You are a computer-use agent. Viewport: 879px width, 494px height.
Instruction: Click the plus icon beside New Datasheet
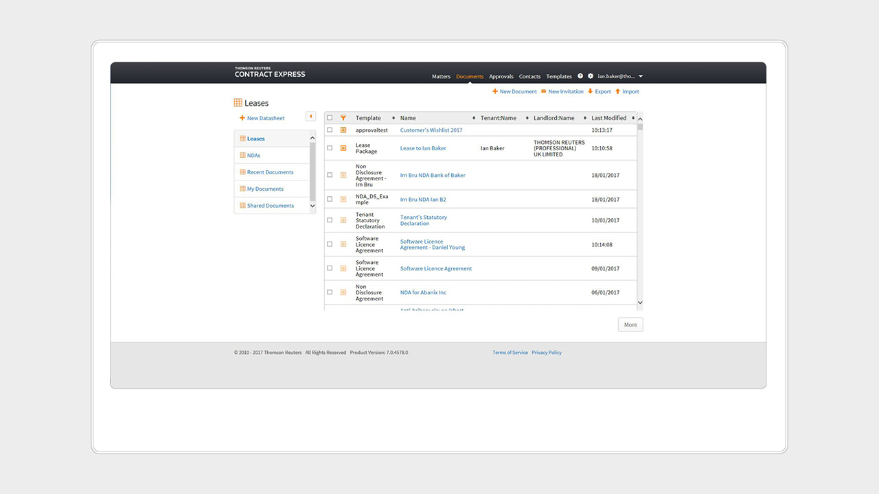(242, 118)
